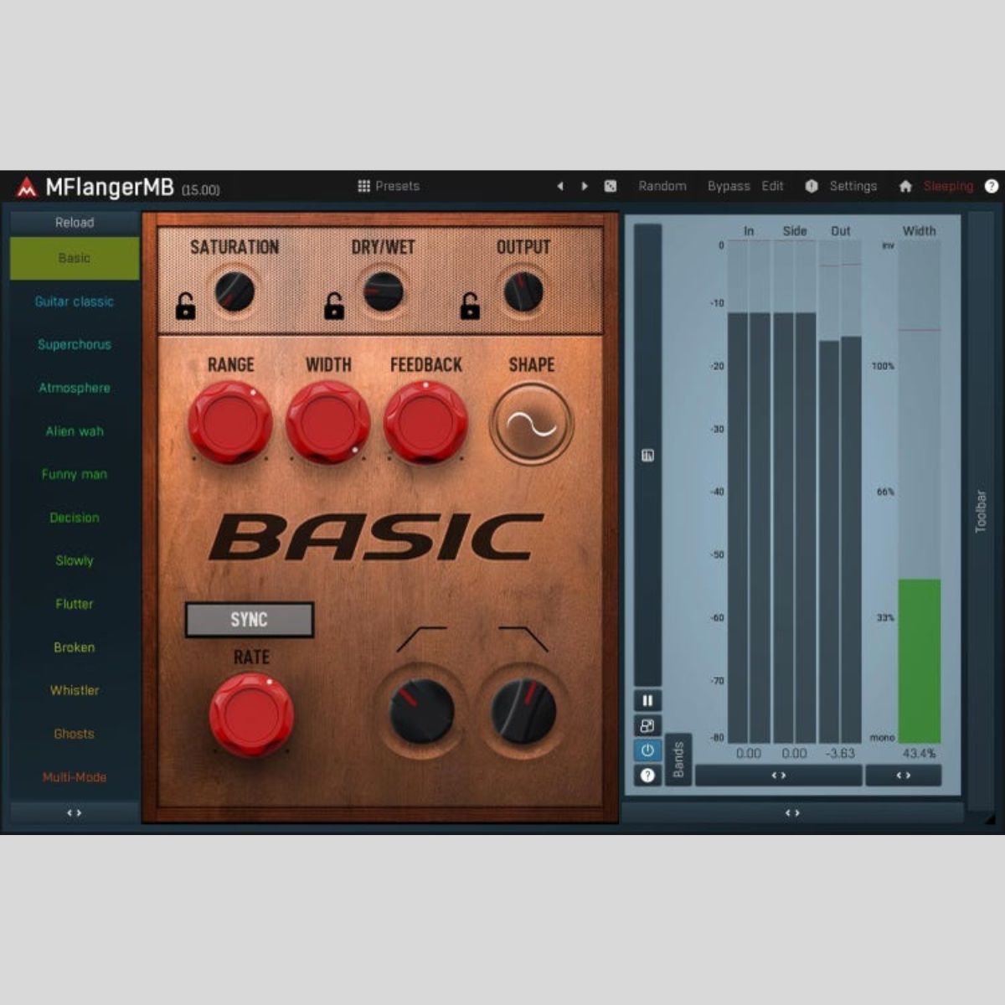Toggle the Saturation lock icon

185,307
